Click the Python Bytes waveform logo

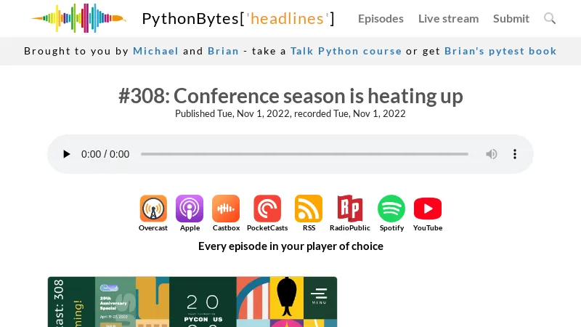pyautogui.click(x=79, y=18)
